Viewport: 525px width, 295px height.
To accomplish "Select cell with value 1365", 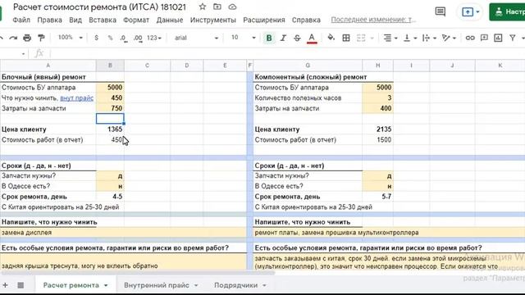I will [x=110, y=129].
